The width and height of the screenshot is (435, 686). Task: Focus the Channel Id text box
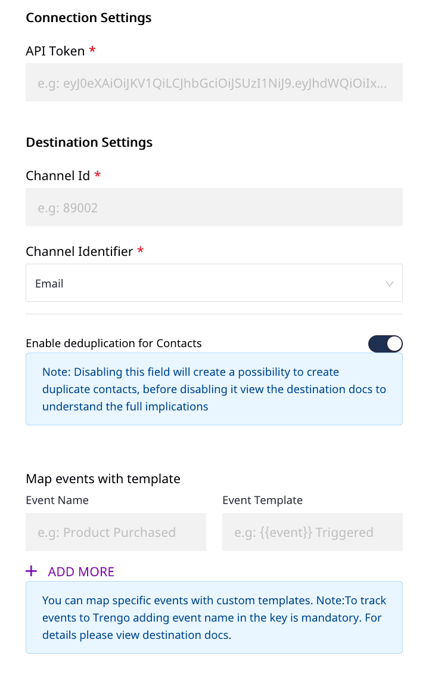pyautogui.click(x=214, y=208)
